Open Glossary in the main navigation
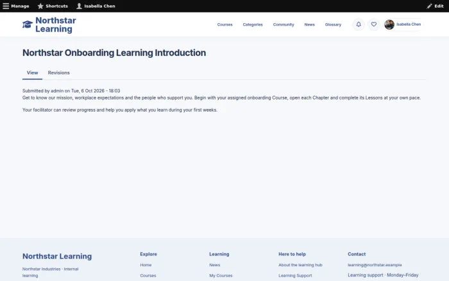Viewport: 449px width, 281px height. [333, 24]
